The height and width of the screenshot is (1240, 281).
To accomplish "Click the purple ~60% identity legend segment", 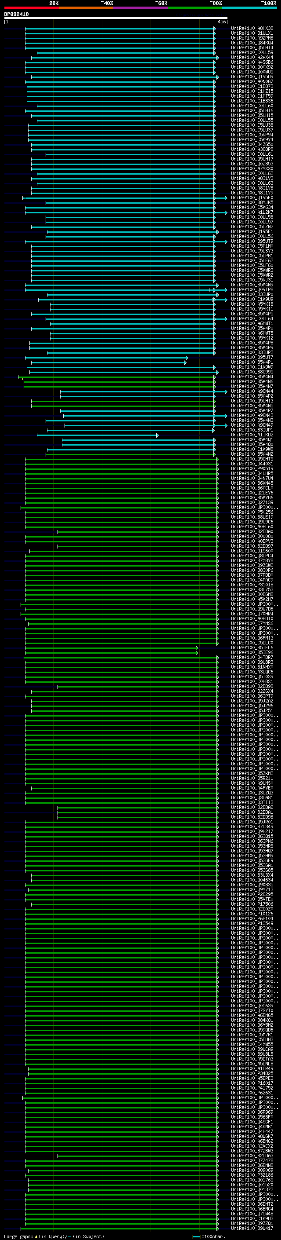I will tap(141, 8).
